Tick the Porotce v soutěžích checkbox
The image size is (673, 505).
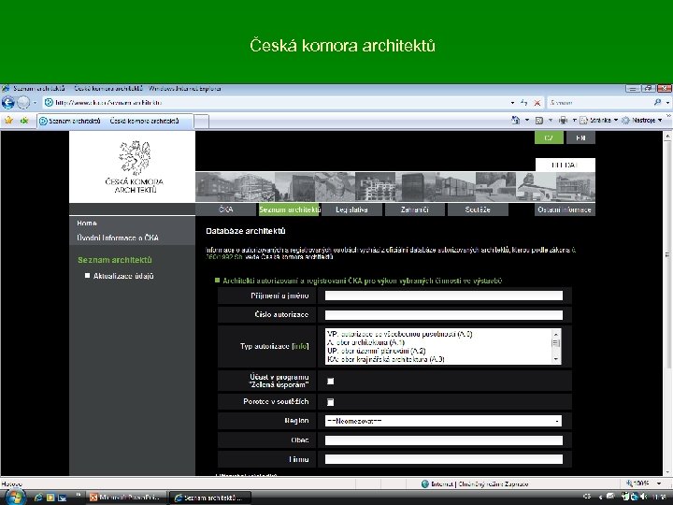[x=331, y=402]
